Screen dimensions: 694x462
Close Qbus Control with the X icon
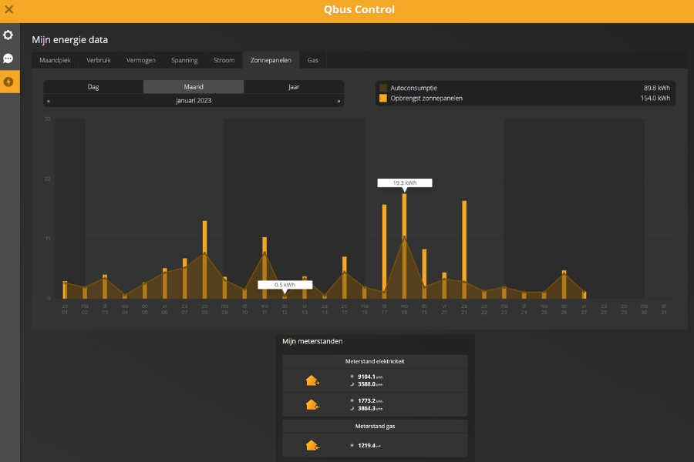click(x=9, y=10)
